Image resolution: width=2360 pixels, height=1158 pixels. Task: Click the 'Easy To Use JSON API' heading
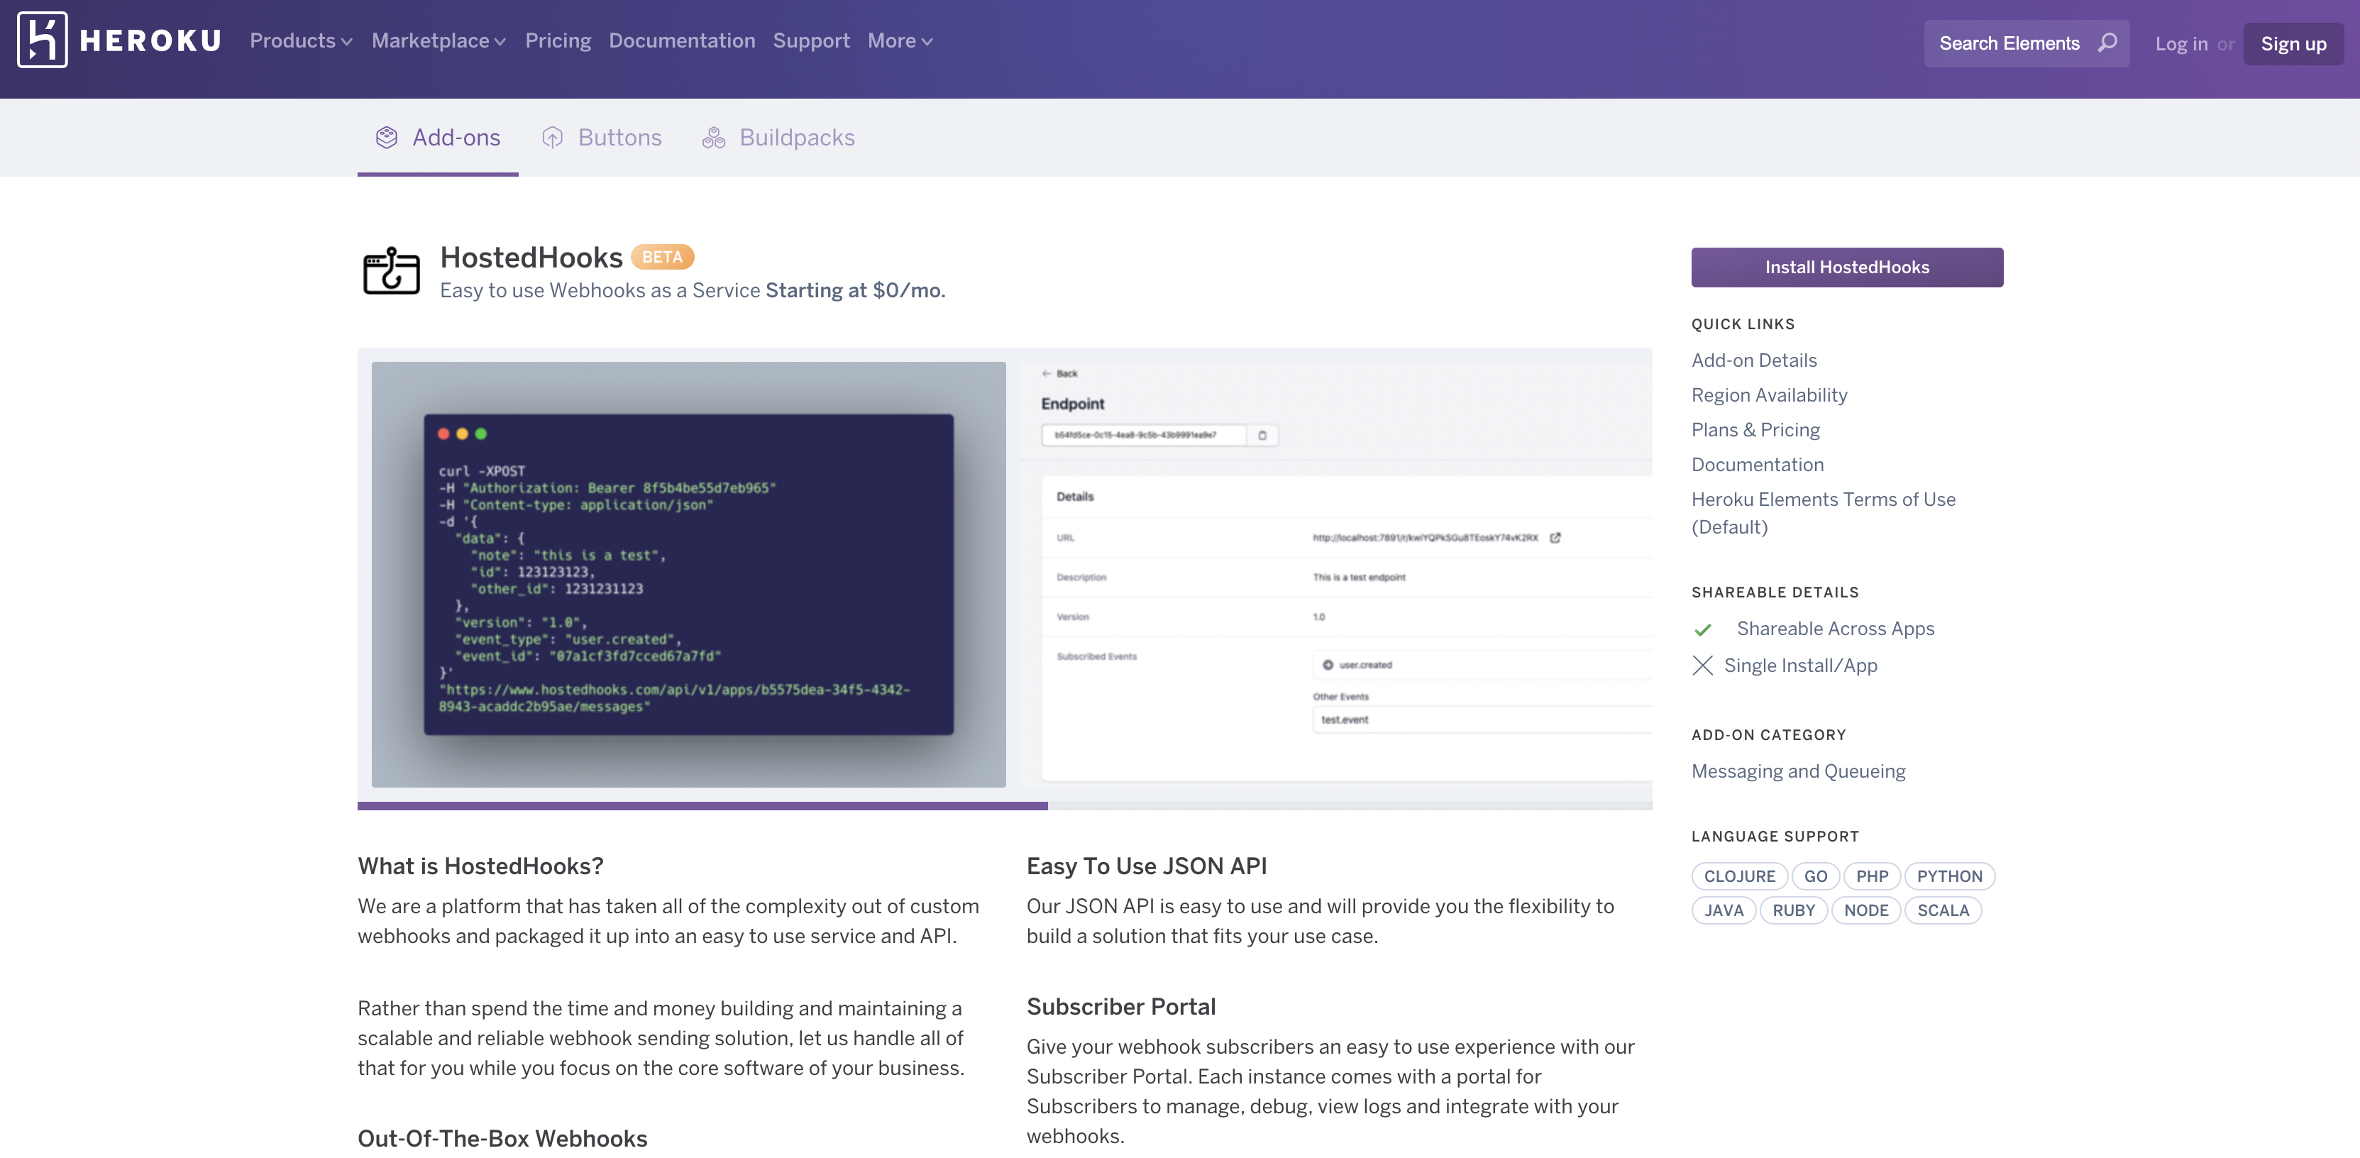pos(1146,866)
